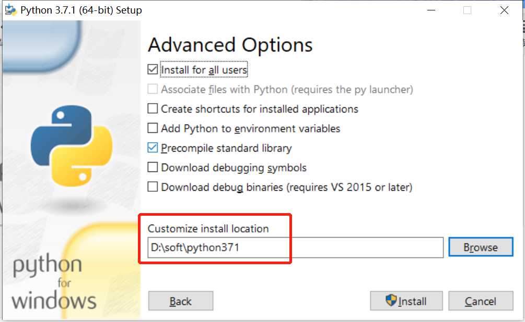Enable 'Create shortcuts for installed applications'

153,109
